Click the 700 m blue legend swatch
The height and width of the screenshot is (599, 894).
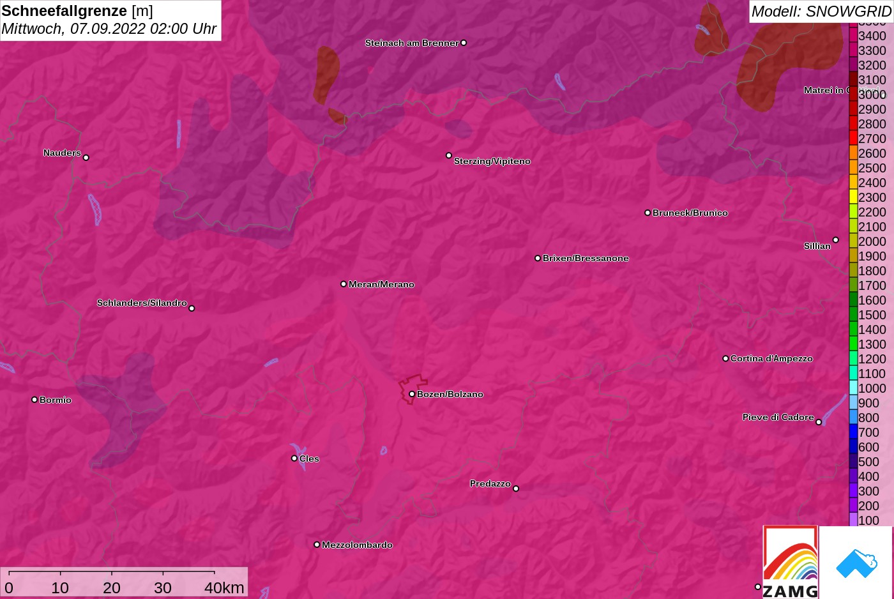853,432
